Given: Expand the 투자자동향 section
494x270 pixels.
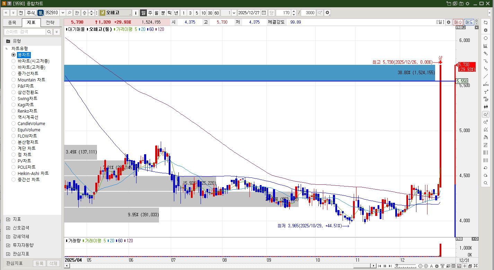Looking at the screenshot, I should tap(8, 245).
